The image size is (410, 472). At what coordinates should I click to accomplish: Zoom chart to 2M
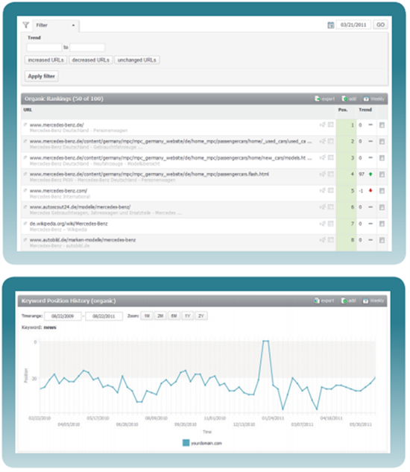[160, 315]
